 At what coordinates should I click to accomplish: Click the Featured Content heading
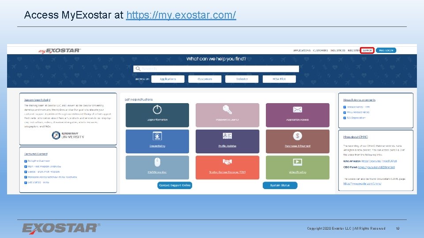tap(36, 154)
